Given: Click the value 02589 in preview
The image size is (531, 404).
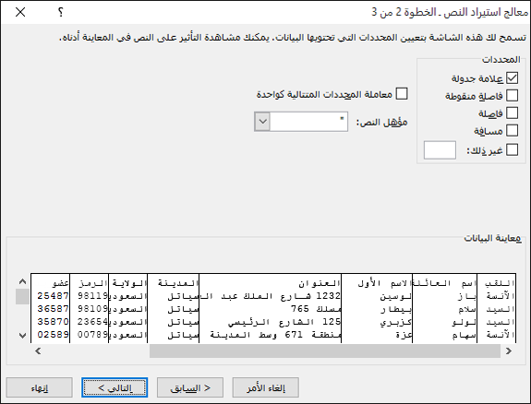Looking at the screenshot, I should 54,334.
